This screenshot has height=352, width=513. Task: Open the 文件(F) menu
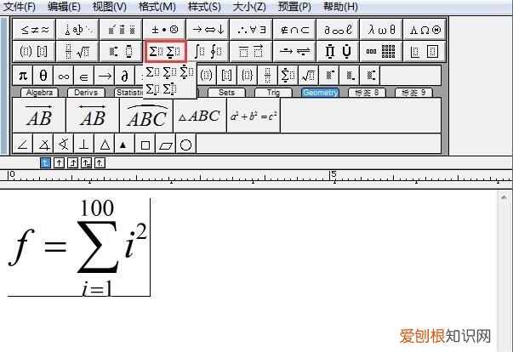click(x=20, y=7)
